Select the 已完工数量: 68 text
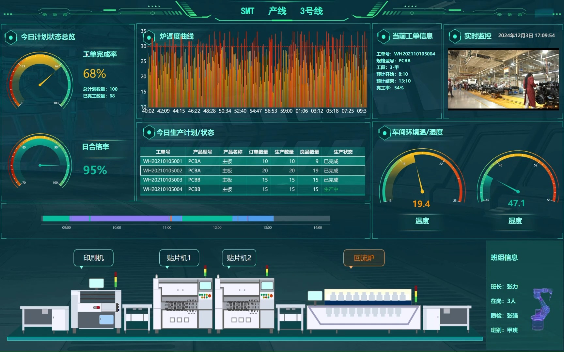The image size is (564, 352). [x=99, y=96]
